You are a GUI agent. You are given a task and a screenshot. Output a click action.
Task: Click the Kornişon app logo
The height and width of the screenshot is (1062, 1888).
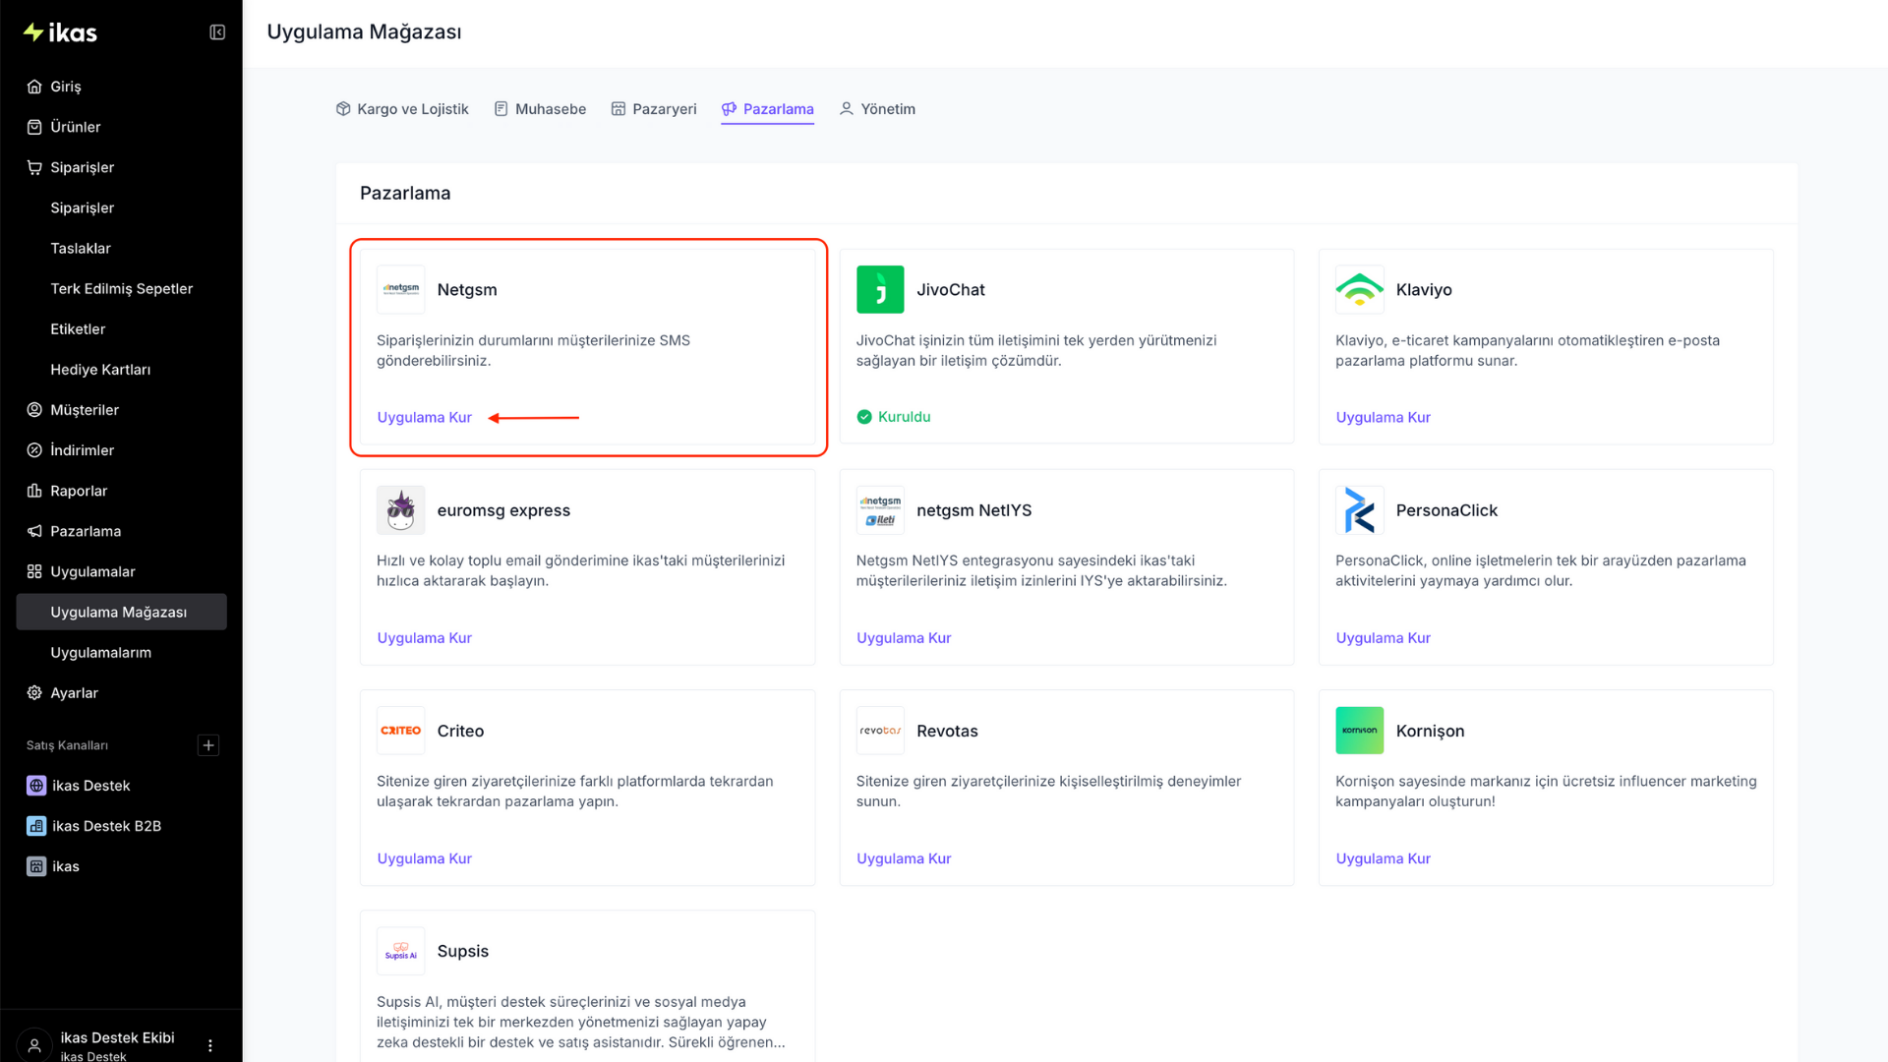1359,730
